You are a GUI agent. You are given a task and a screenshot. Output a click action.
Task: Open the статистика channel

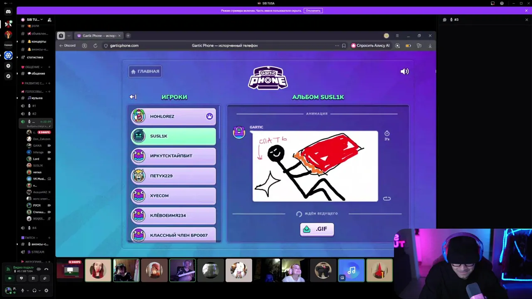pyautogui.click(x=36, y=57)
